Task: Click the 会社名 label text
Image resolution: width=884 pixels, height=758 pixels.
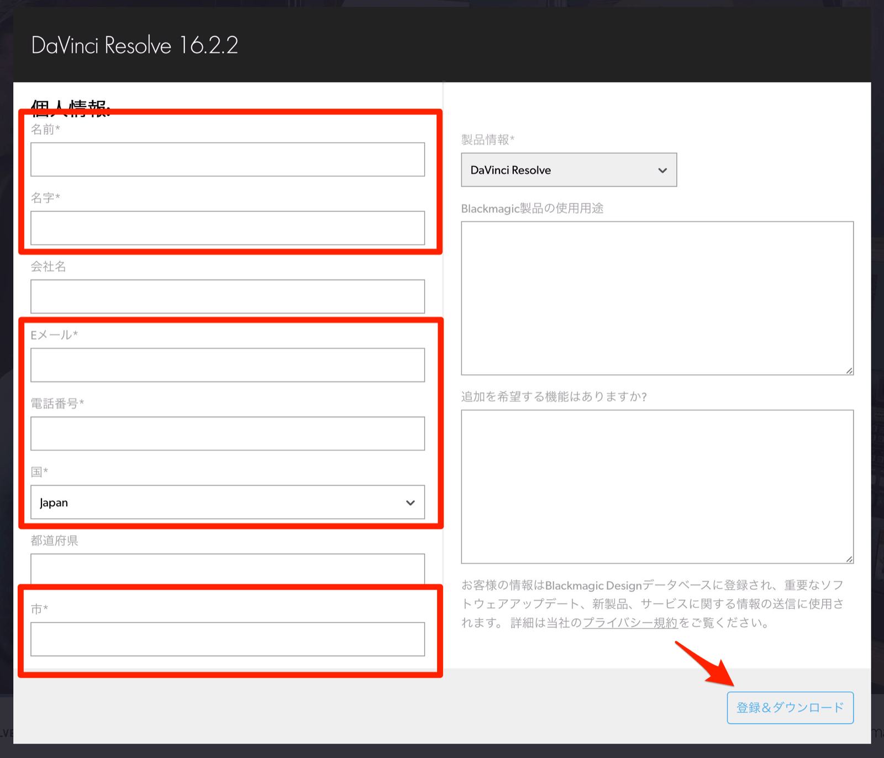Action: tap(48, 267)
